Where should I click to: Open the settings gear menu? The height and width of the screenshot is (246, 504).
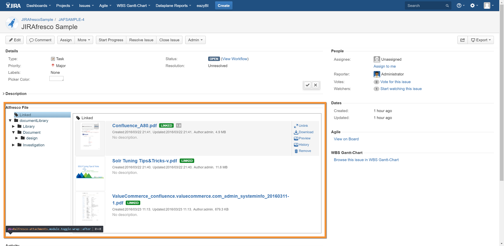point(474,5)
